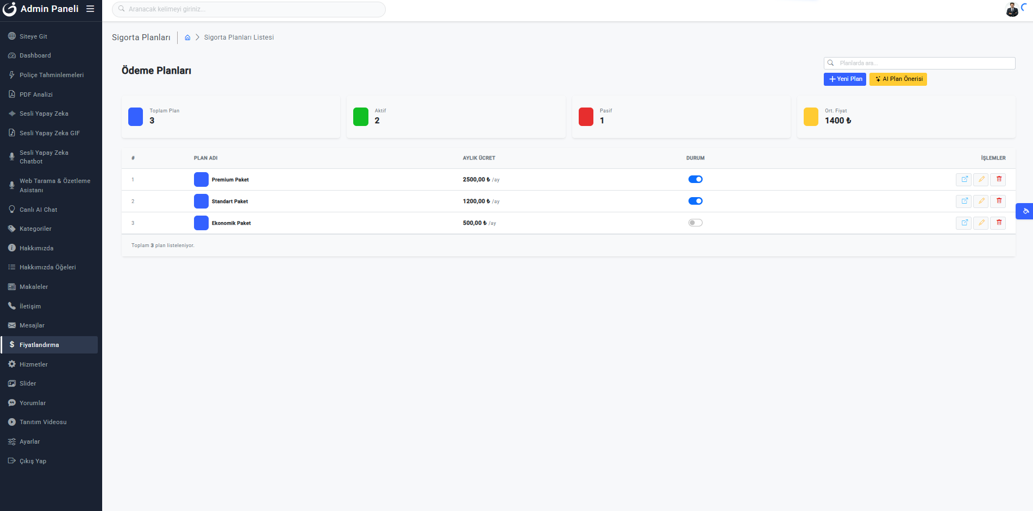Click the Ekonomik Paket plan name
The width and height of the screenshot is (1033, 511).
click(x=231, y=223)
